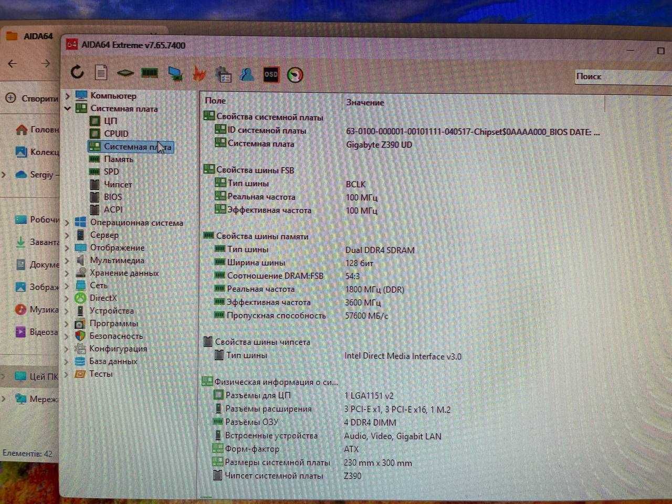Image resolution: width=672 pixels, height=504 pixels.
Task: Open Завантаження folder in Explorer sidebar
Action: pos(37,242)
